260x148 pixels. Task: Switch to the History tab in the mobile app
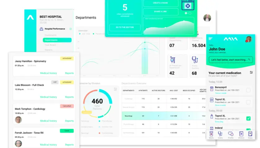point(241,135)
